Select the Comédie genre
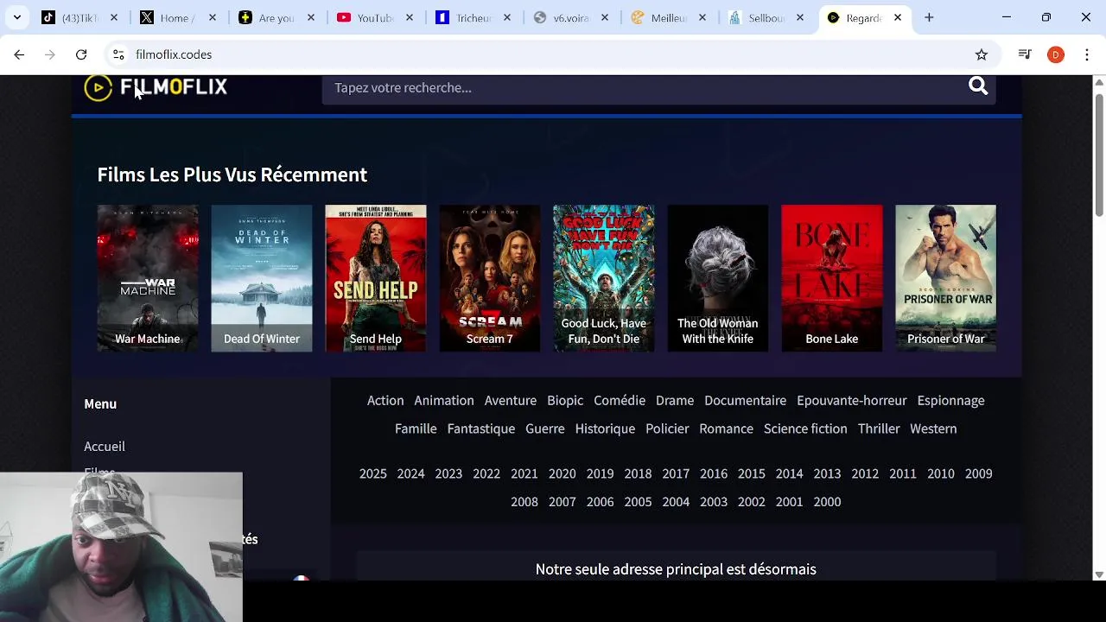Screen dimensions: 1106x622 (620, 400)
